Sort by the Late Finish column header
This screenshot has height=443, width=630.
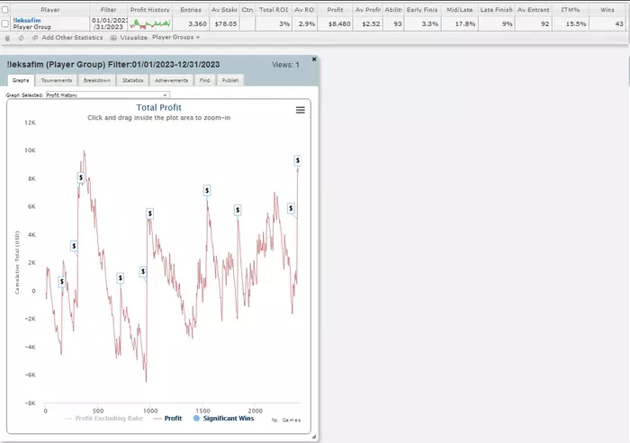pyautogui.click(x=496, y=10)
